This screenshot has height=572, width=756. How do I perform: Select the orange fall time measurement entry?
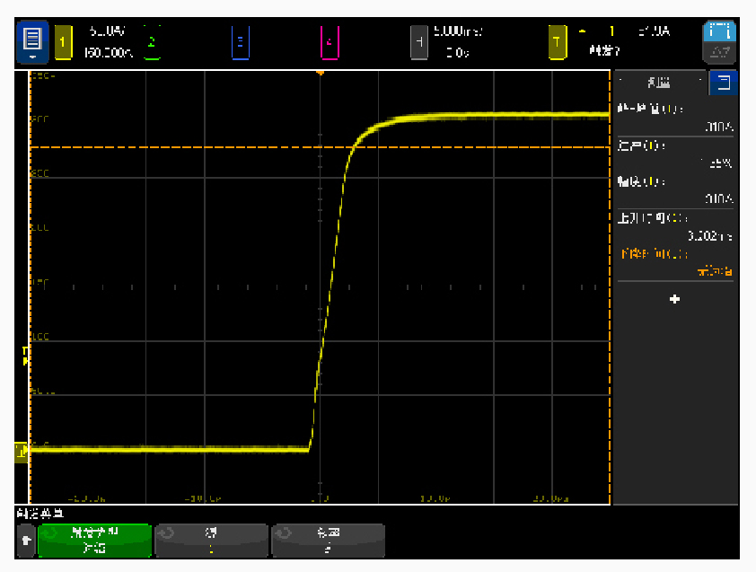(x=675, y=262)
